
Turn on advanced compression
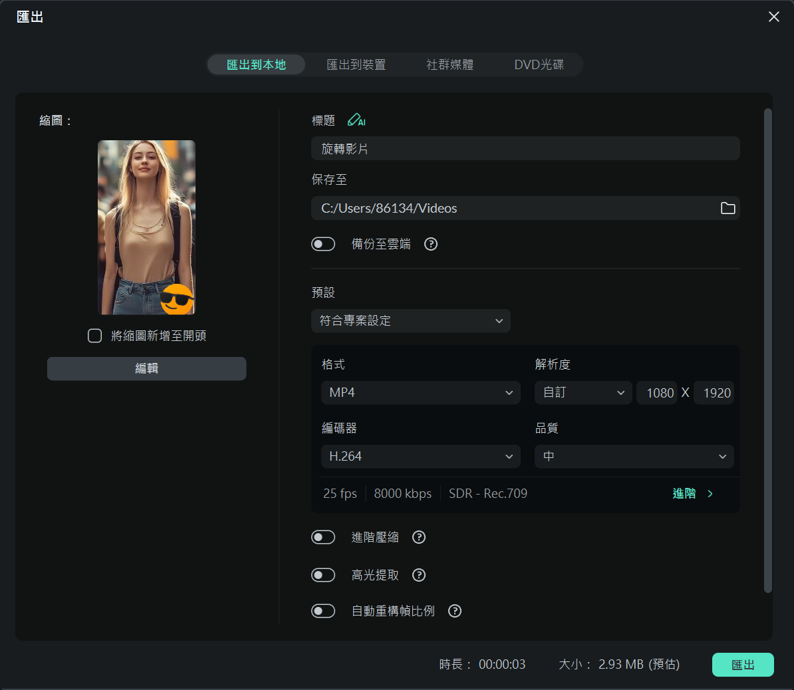[x=323, y=537]
